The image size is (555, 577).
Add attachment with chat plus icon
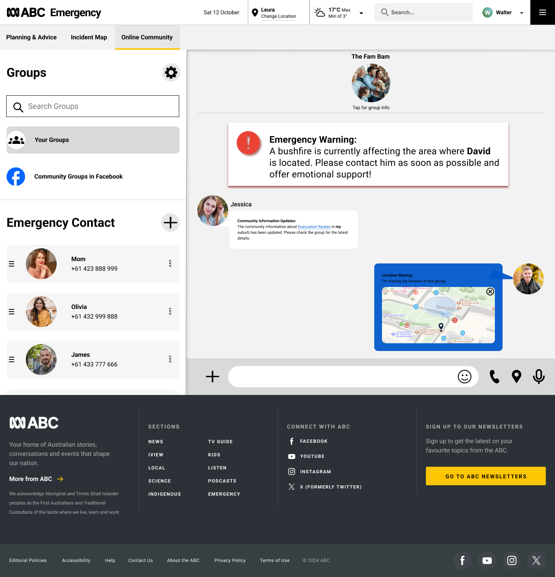coord(212,376)
